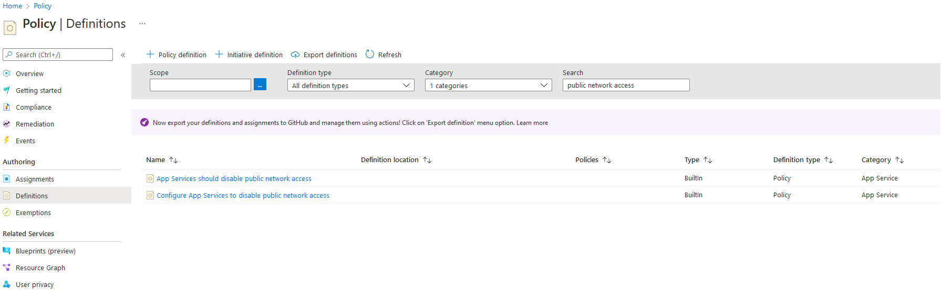Click the purple rocket icon in the banner

(x=144, y=122)
